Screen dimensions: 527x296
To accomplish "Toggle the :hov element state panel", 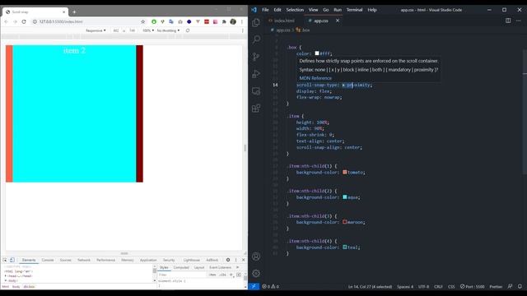I will click(212, 275).
